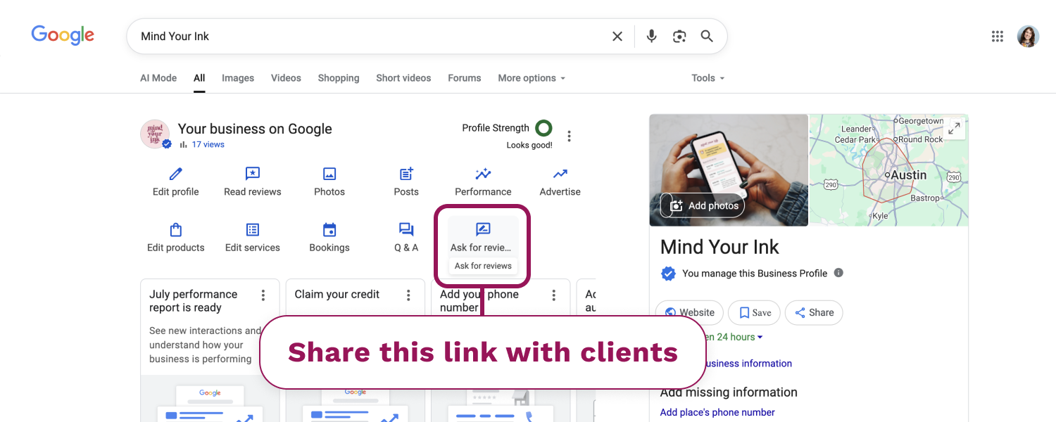The height and width of the screenshot is (422, 1056).
Task: Click the Your business on Google heading
Action: click(255, 129)
